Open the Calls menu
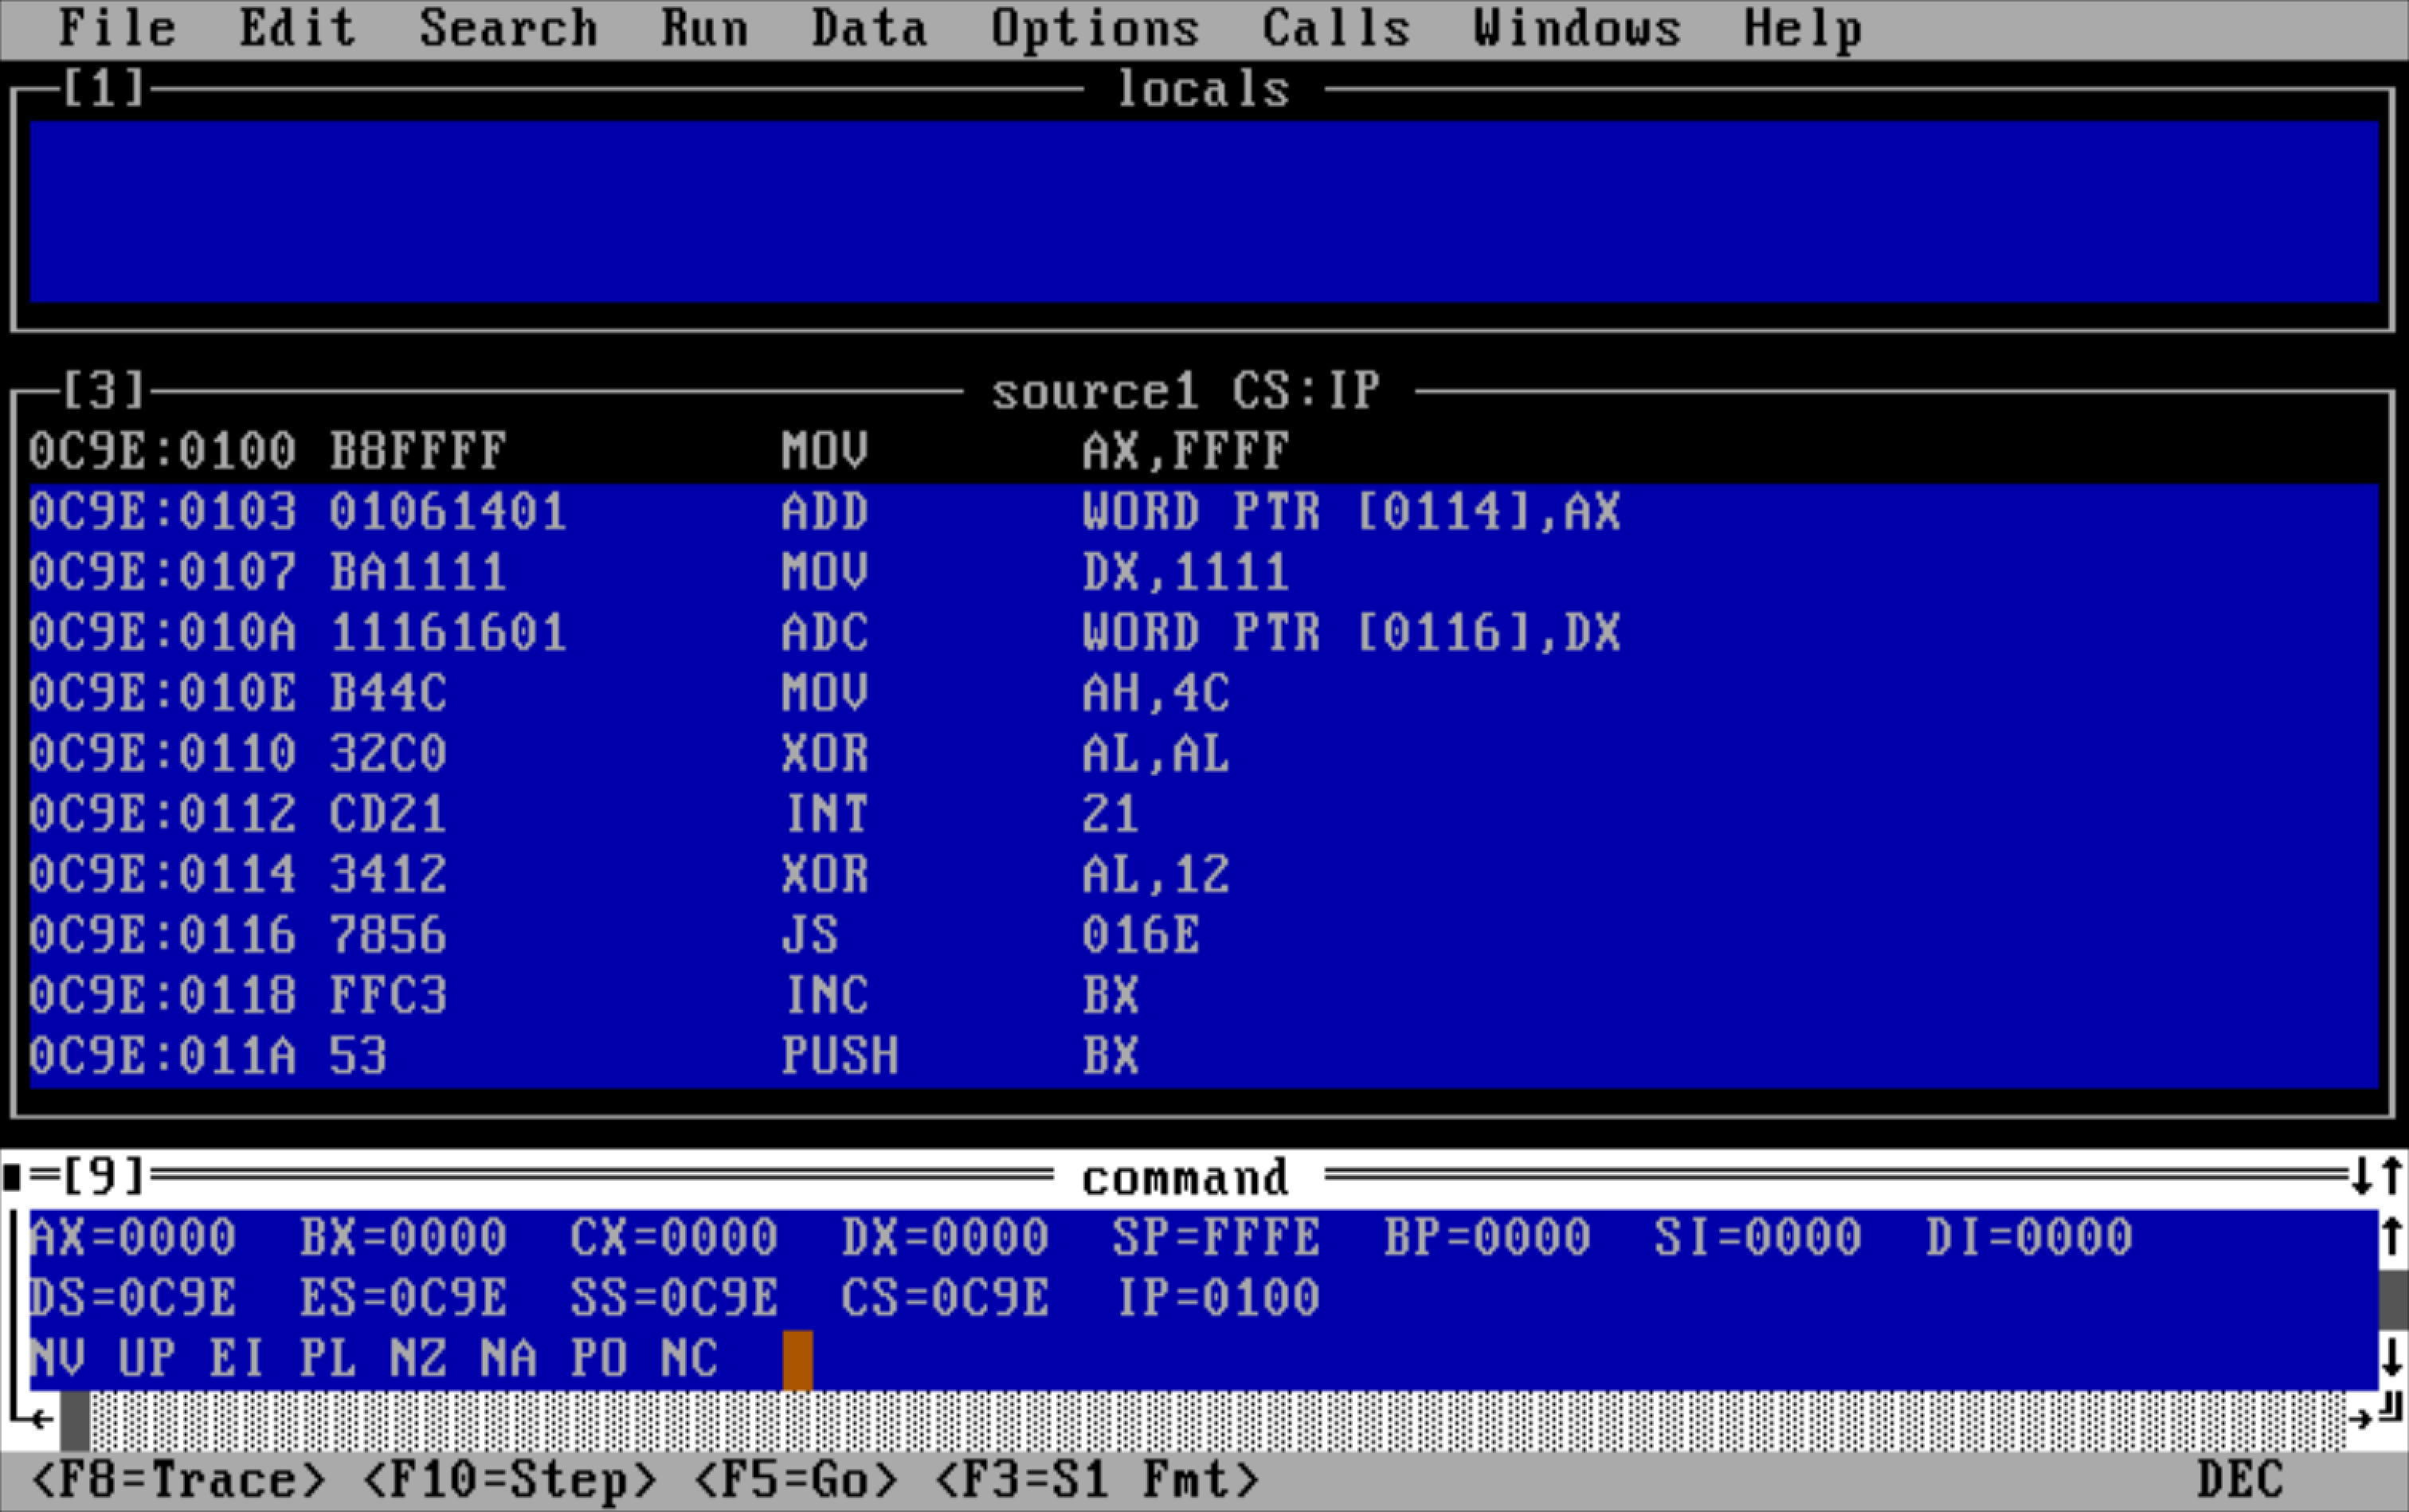This screenshot has width=2409, height=1512. [1336, 28]
